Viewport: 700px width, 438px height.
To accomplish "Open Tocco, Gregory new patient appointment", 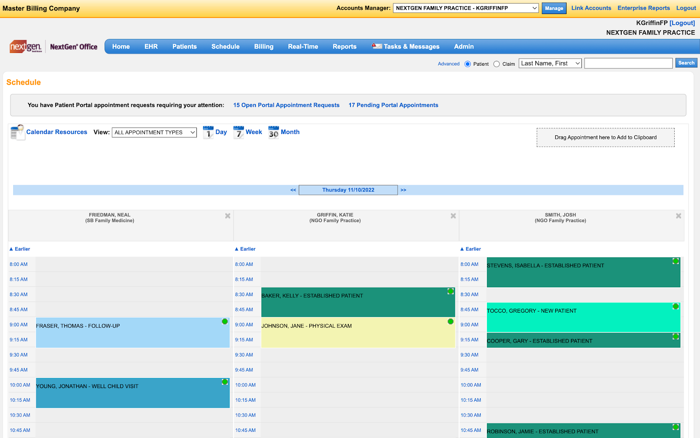I will click(583, 318).
